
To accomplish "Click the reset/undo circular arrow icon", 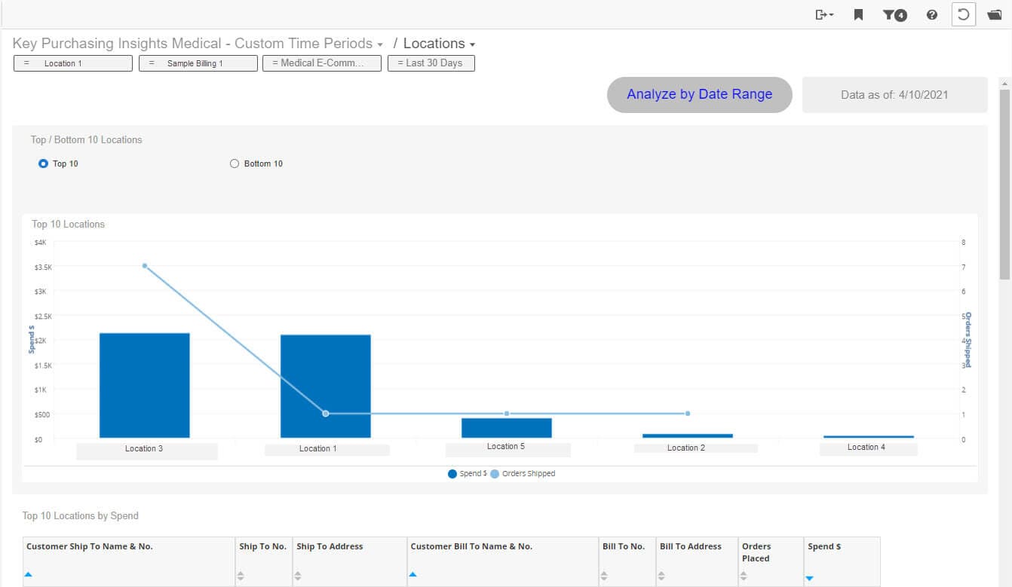I will pyautogui.click(x=963, y=14).
